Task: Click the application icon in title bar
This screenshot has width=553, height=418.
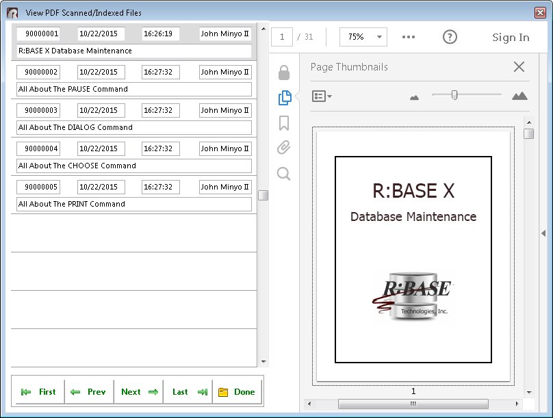Action: pyautogui.click(x=13, y=13)
